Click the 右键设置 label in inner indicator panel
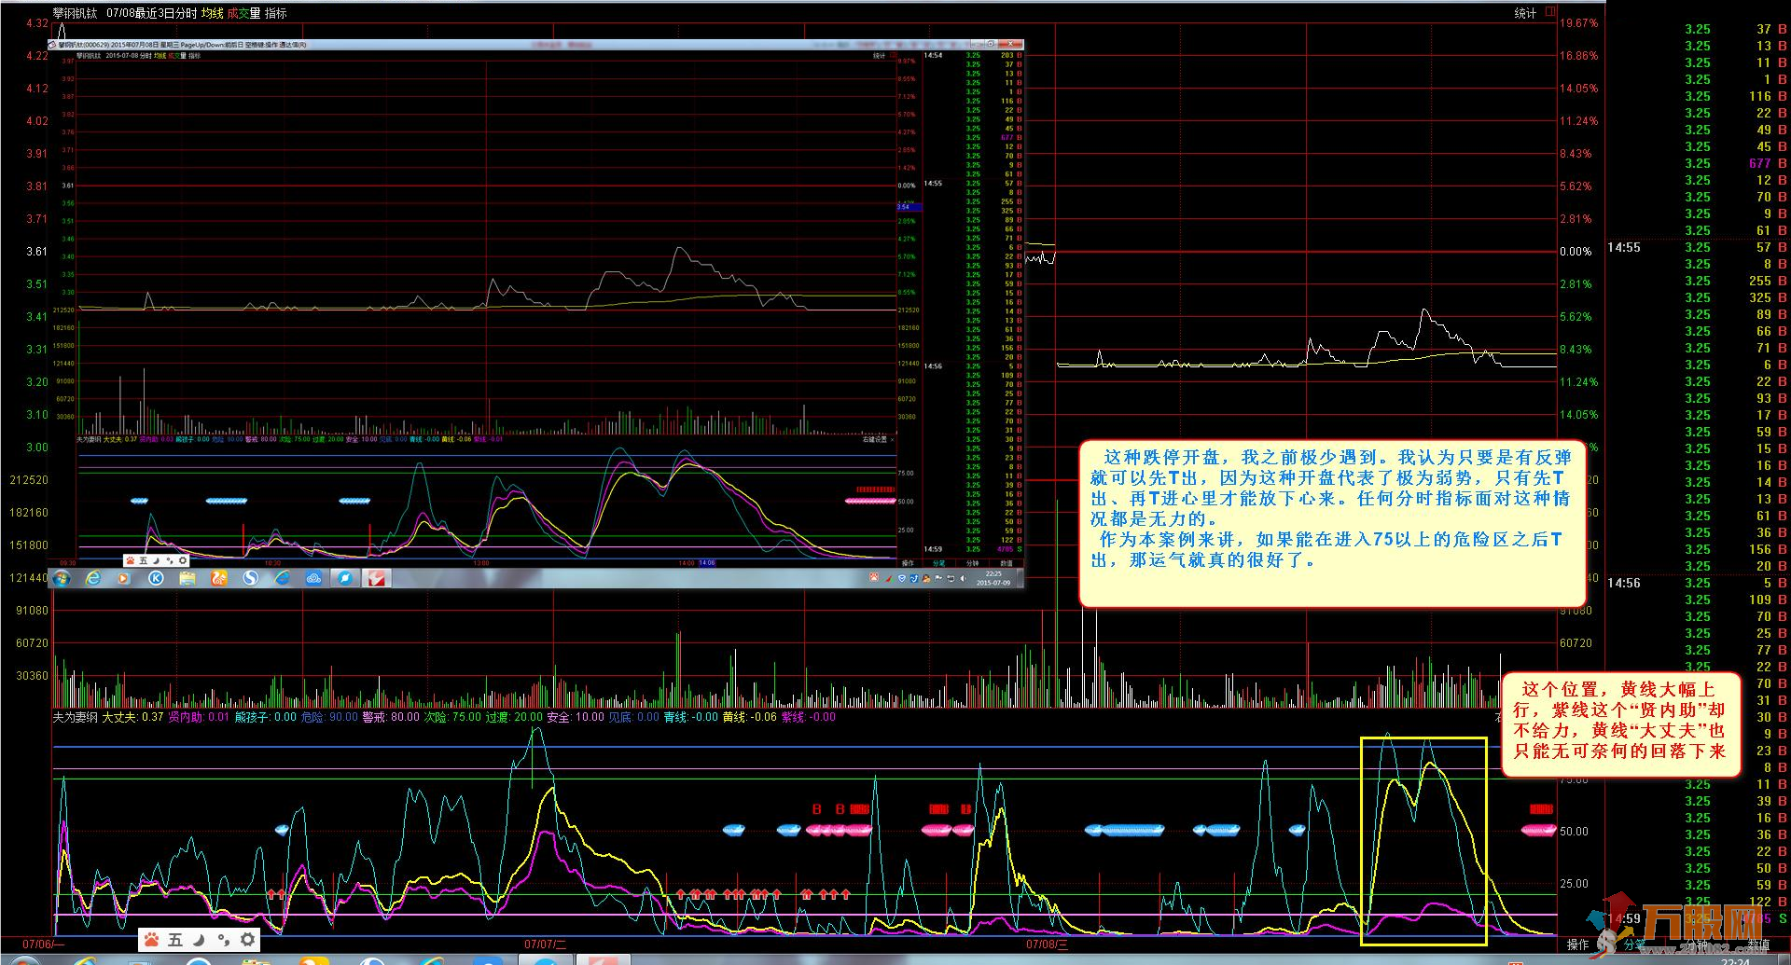Viewport: 1791px width, 965px height. click(874, 439)
